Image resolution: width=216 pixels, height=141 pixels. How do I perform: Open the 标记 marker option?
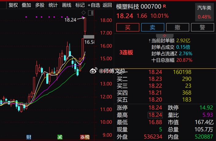coord(80,5)
